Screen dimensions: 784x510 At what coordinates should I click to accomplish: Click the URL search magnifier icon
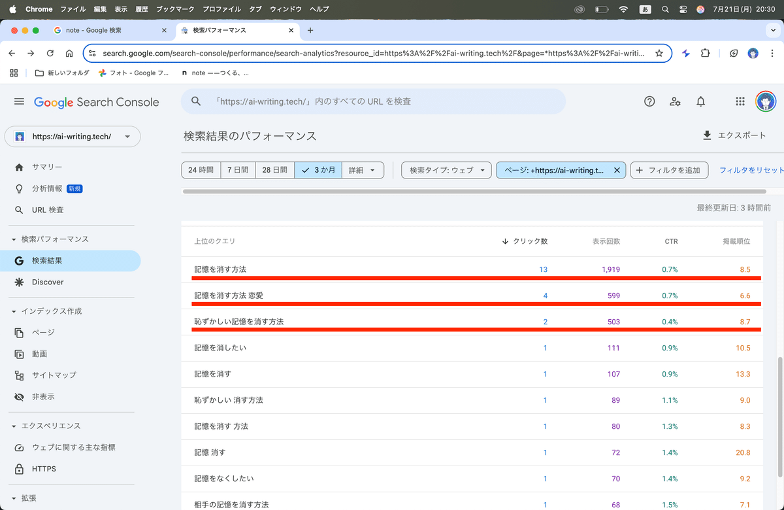click(195, 101)
